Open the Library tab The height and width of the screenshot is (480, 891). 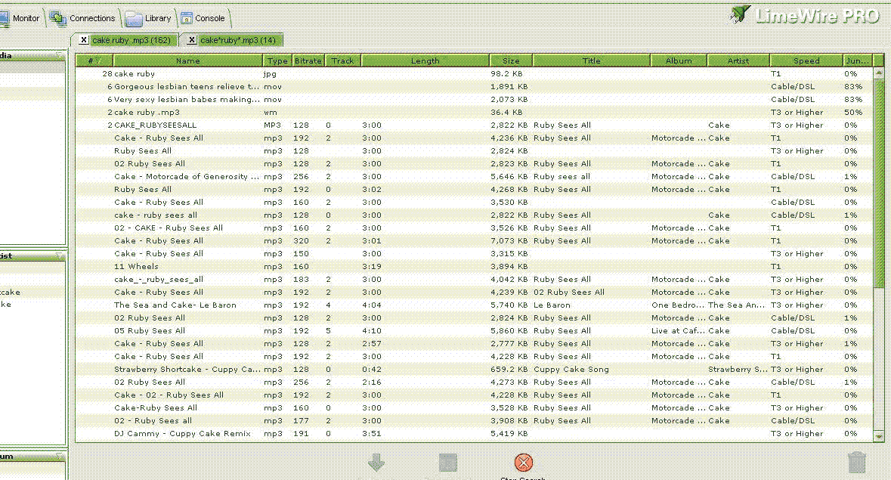[x=149, y=18]
